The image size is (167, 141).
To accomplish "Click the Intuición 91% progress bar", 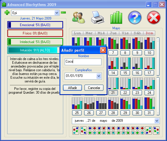I will tap(34, 50).
